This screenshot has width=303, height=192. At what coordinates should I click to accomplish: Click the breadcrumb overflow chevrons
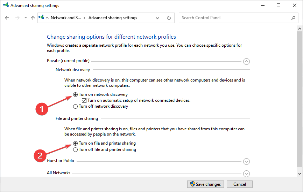(47, 18)
